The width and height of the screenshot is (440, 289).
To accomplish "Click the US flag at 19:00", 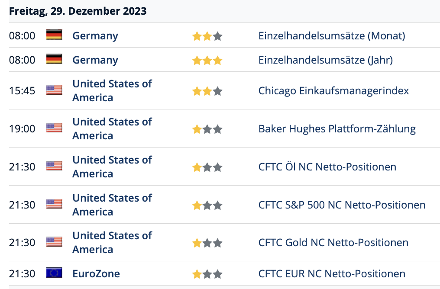I will (x=54, y=128).
